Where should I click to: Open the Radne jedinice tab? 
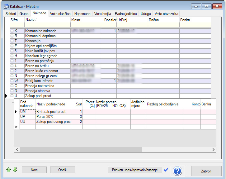pyautogui.click(x=126, y=14)
